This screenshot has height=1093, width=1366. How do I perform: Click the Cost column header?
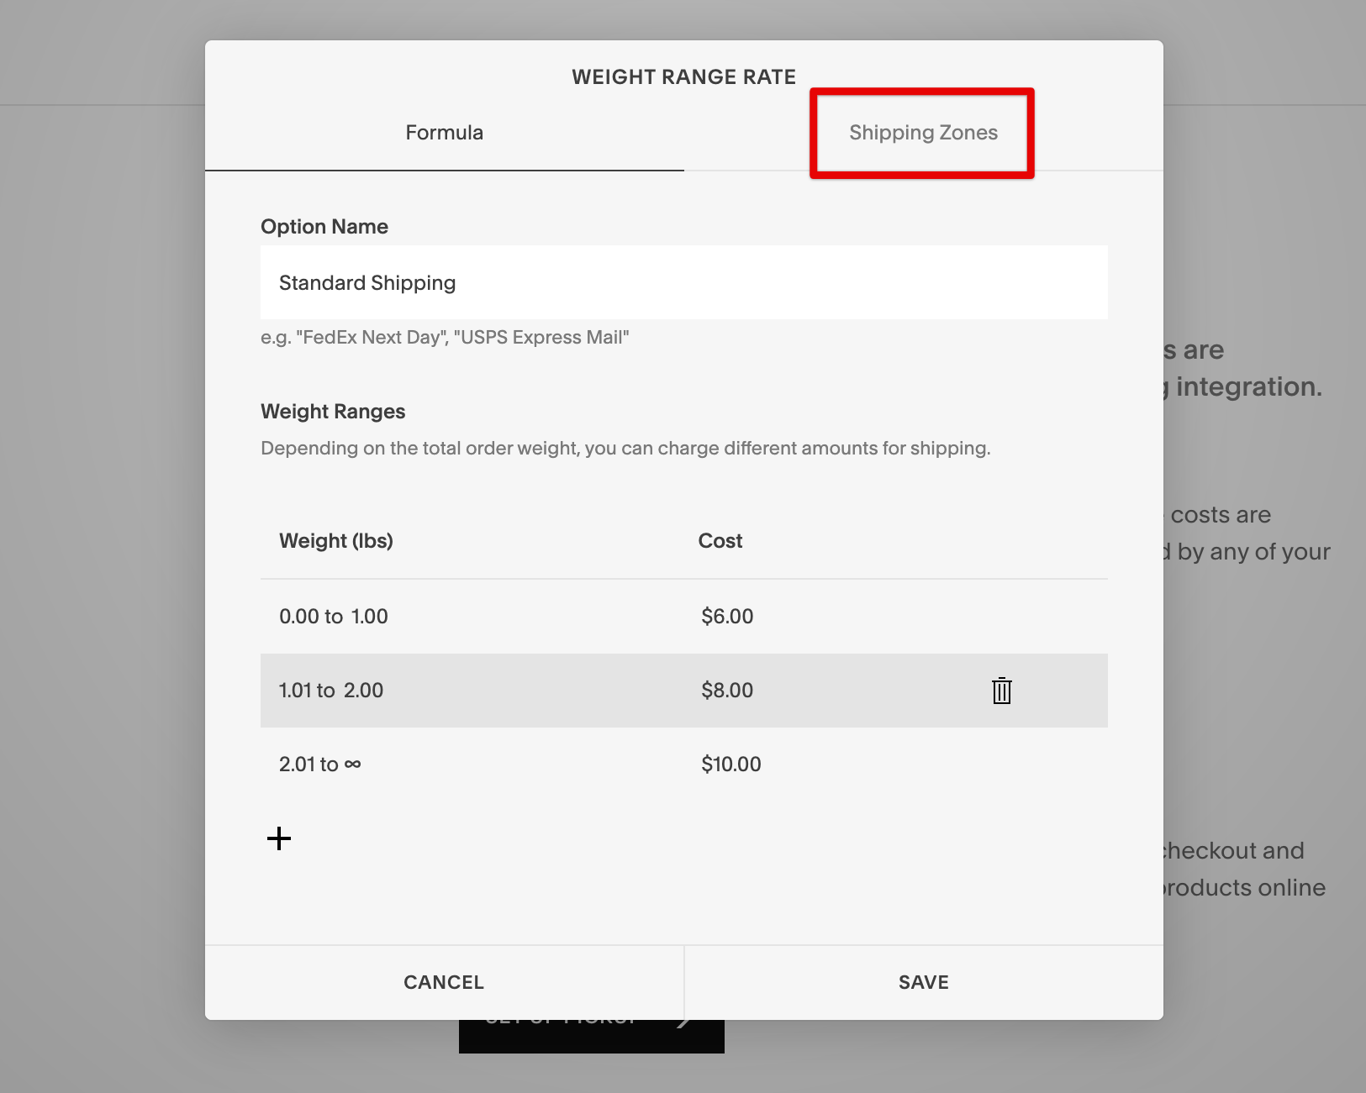click(720, 540)
